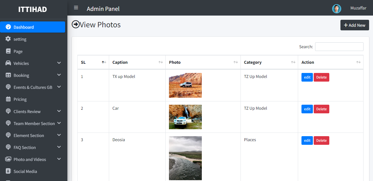Edit the Car photo row
The image size is (373, 181).
click(x=307, y=109)
